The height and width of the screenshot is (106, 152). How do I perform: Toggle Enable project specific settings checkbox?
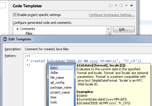coord(15,15)
